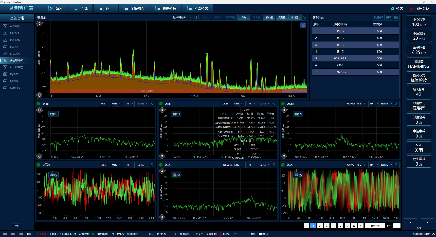Adjust the spectrum upper Y-axis scale arrows
Viewport: 436px width, 237px height.
(39, 24)
